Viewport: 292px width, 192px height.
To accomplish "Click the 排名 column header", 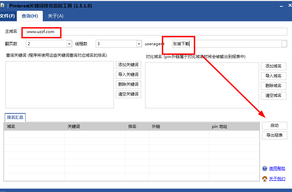I will pos(137,127).
